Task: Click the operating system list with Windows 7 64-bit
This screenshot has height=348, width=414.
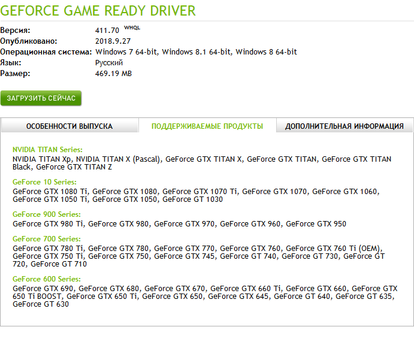Action: (196, 52)
